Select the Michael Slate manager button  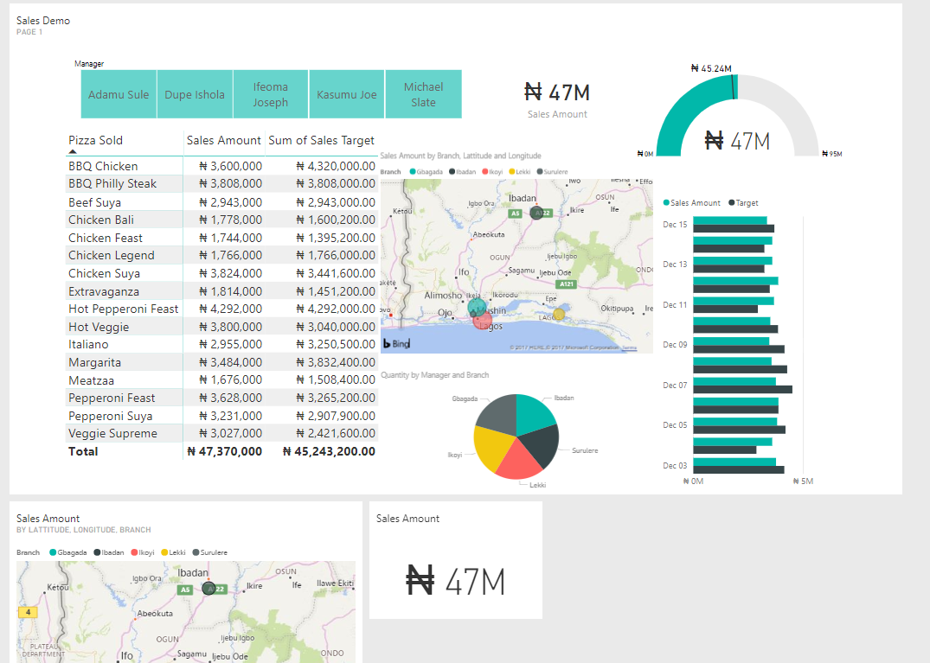point(423,93)
